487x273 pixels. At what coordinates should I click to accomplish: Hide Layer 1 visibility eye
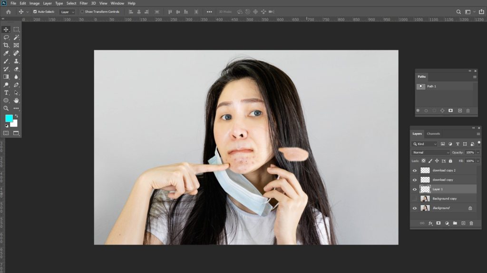415,189
